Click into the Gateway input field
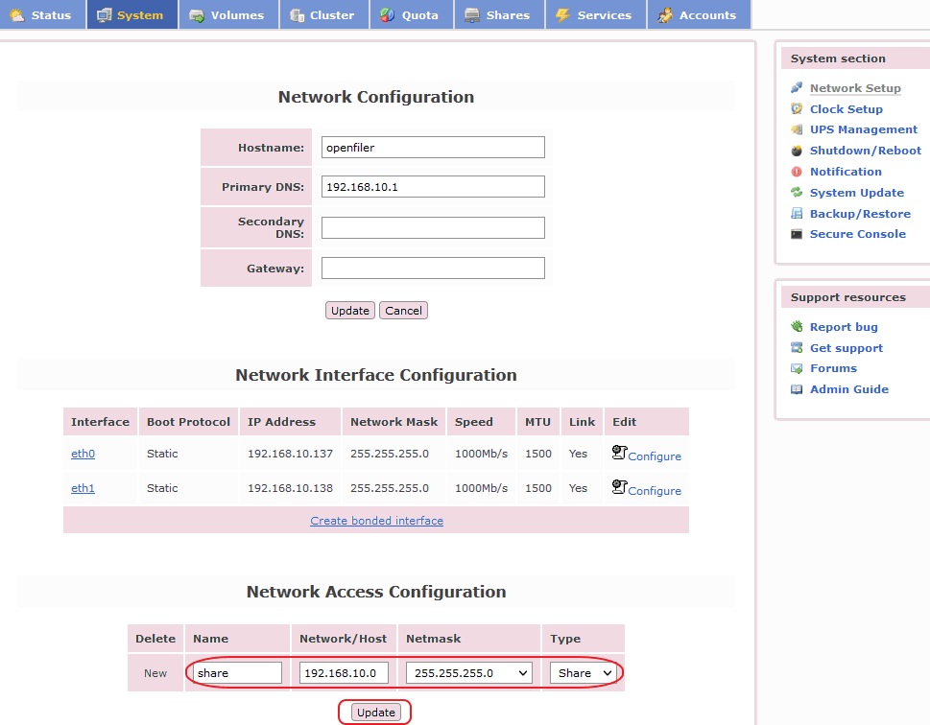Viewport: 930px width, 725px height. [x=433, y=269]
